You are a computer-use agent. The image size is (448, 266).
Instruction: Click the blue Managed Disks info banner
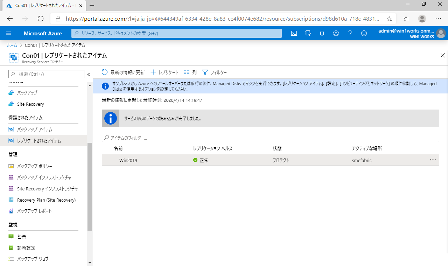(x=270, y=86)
